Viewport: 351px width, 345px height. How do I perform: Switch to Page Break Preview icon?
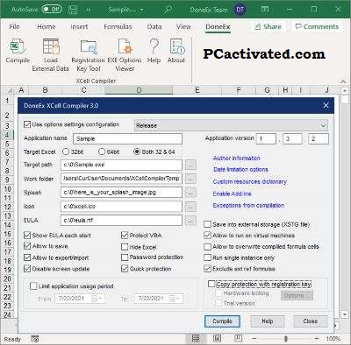tap(239, 339)
